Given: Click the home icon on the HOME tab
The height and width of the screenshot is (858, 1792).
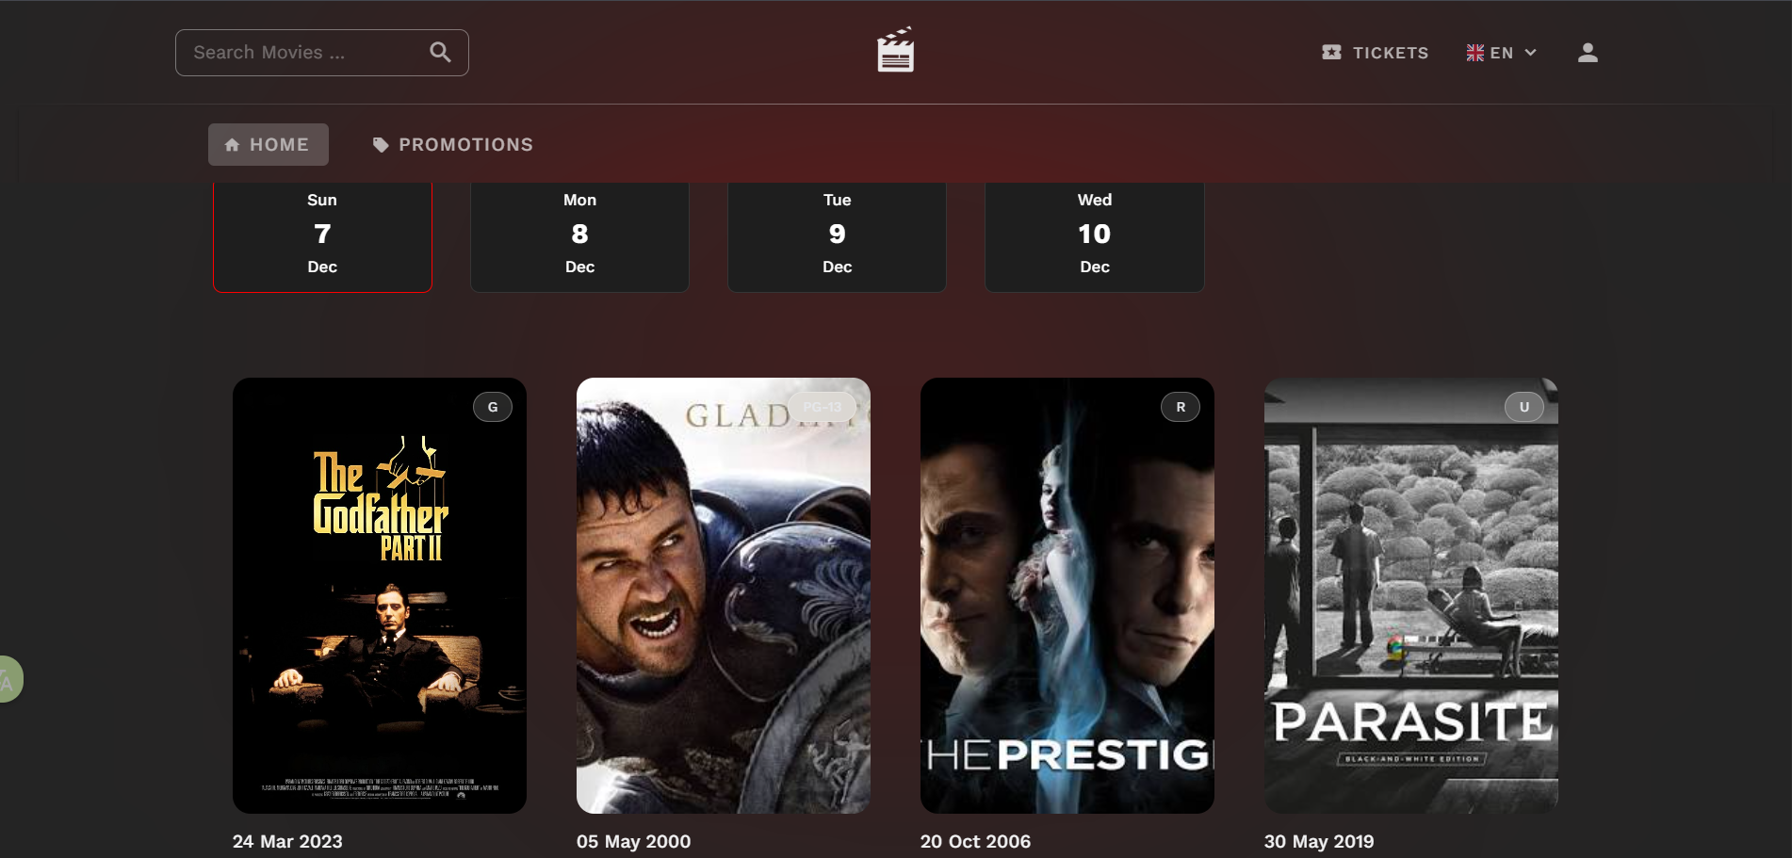Looking at the screenshot, I should coord(232,144).
